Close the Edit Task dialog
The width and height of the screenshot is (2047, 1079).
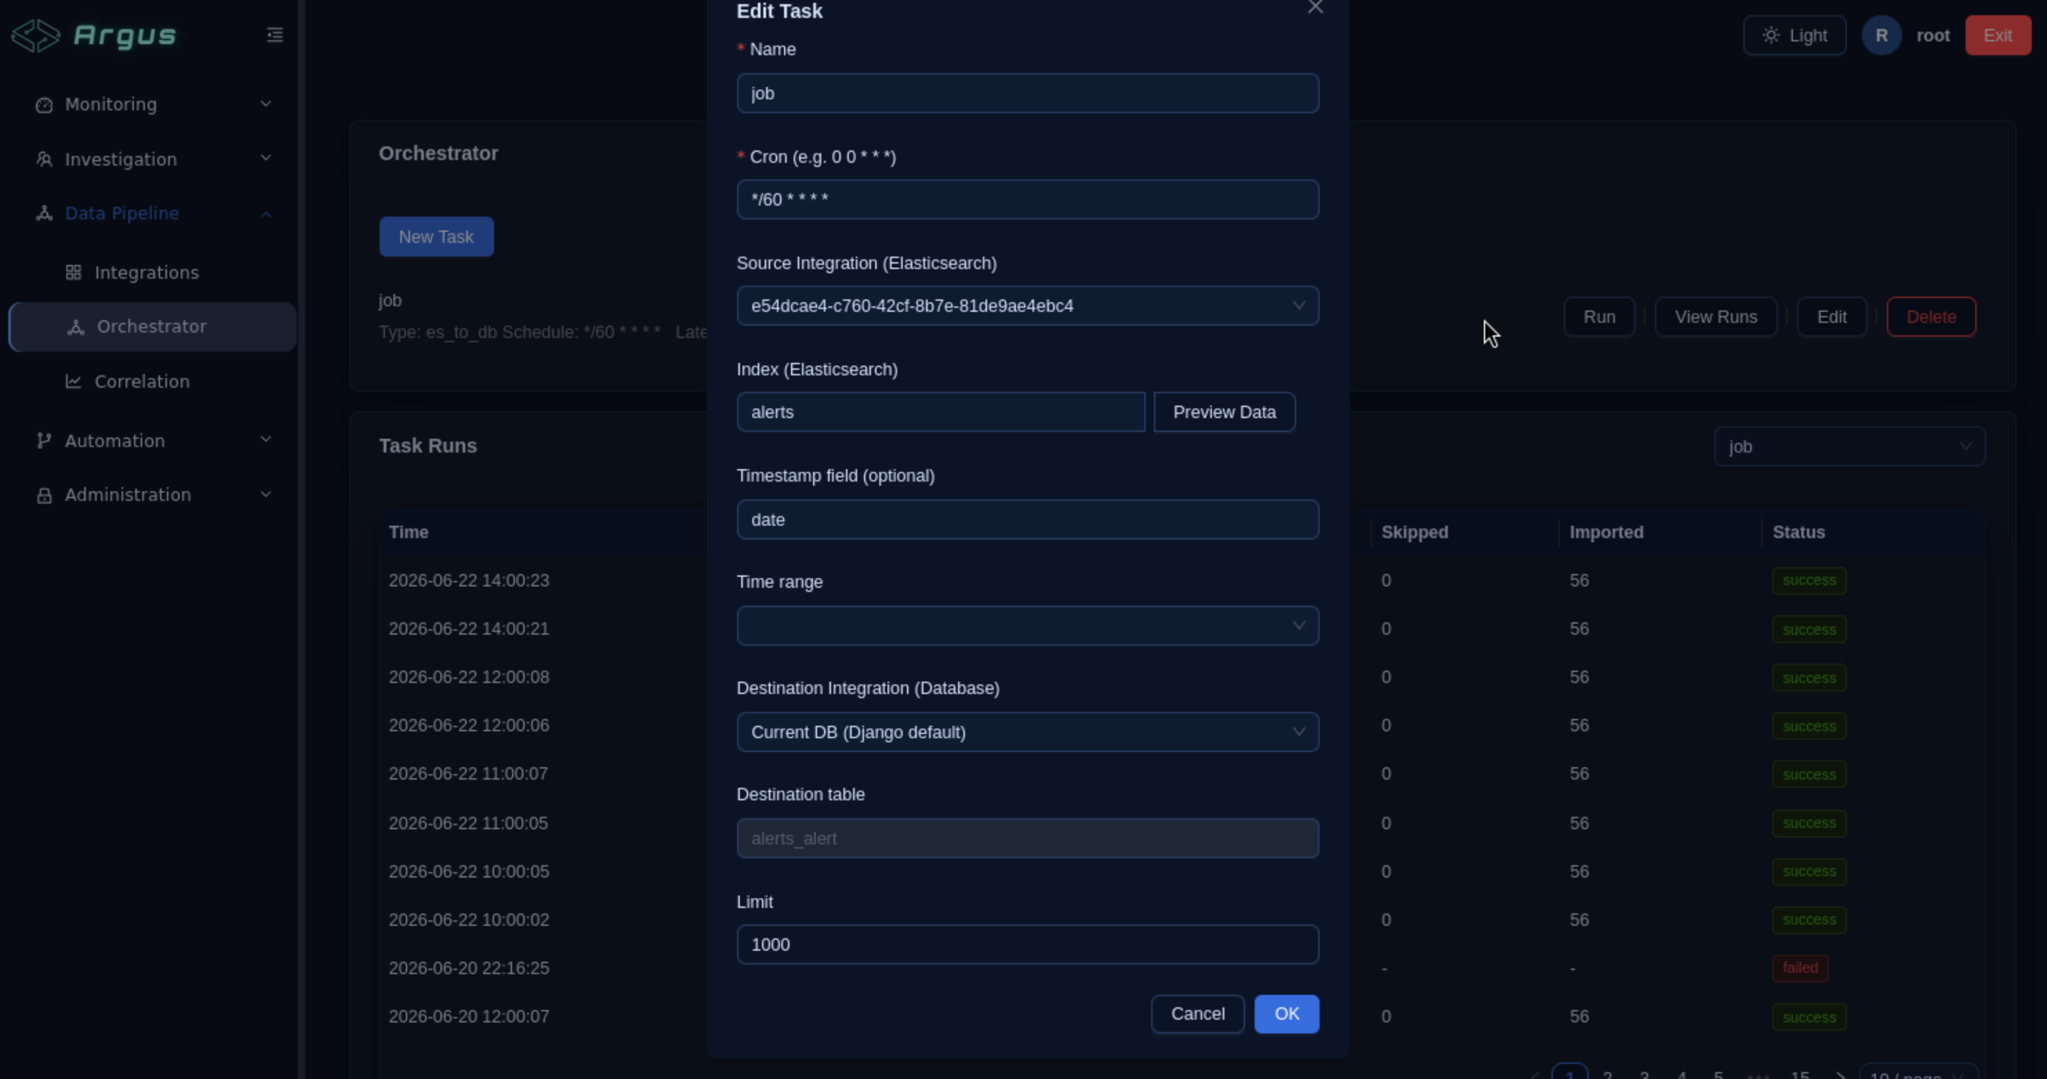(1315, 8)
